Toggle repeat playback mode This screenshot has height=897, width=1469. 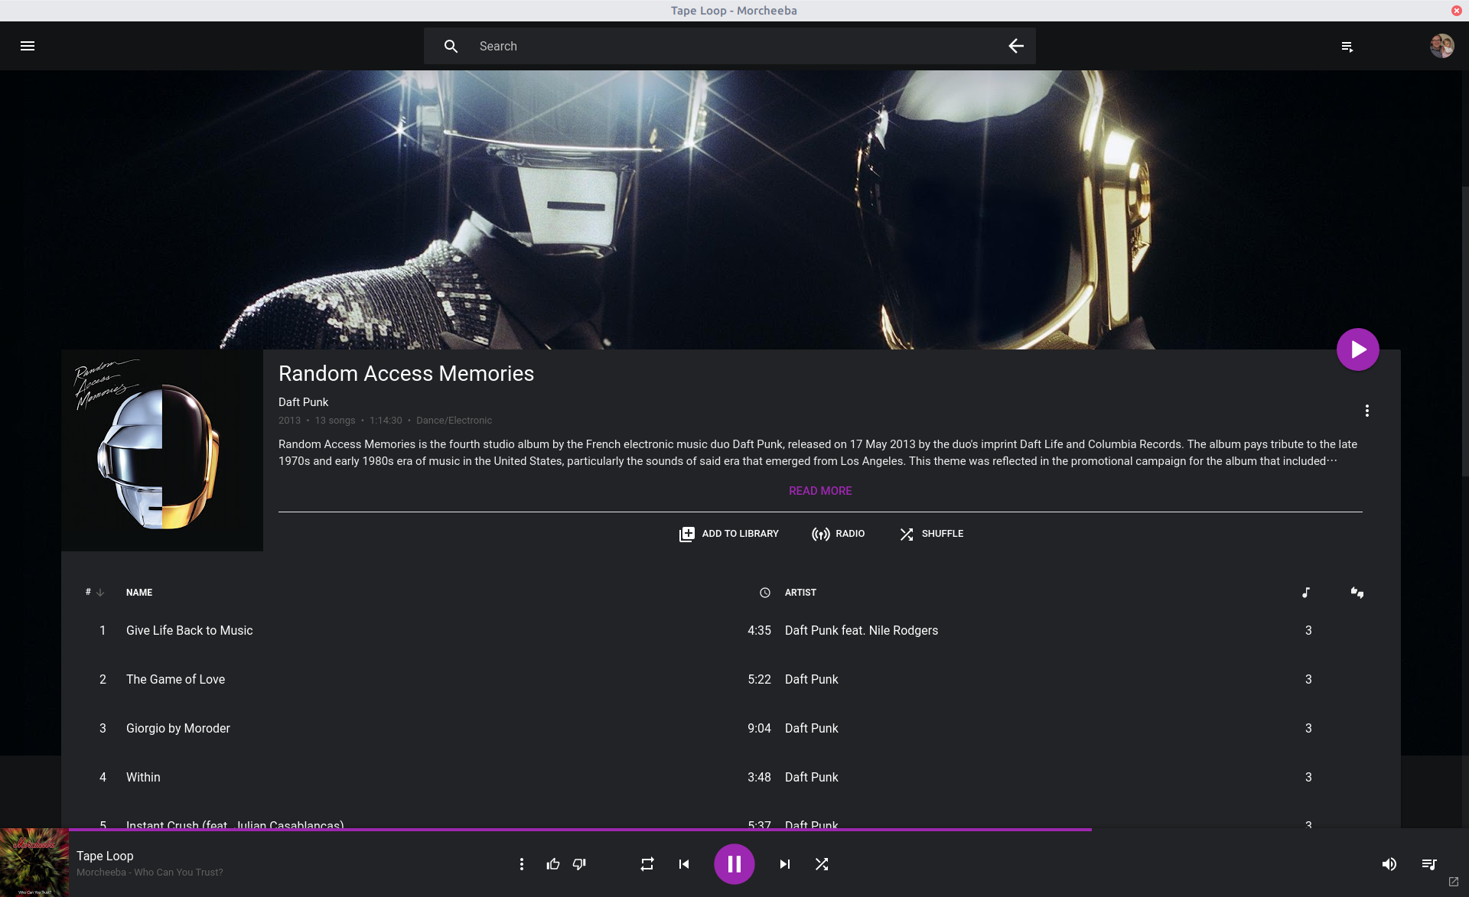pos(647,864)
